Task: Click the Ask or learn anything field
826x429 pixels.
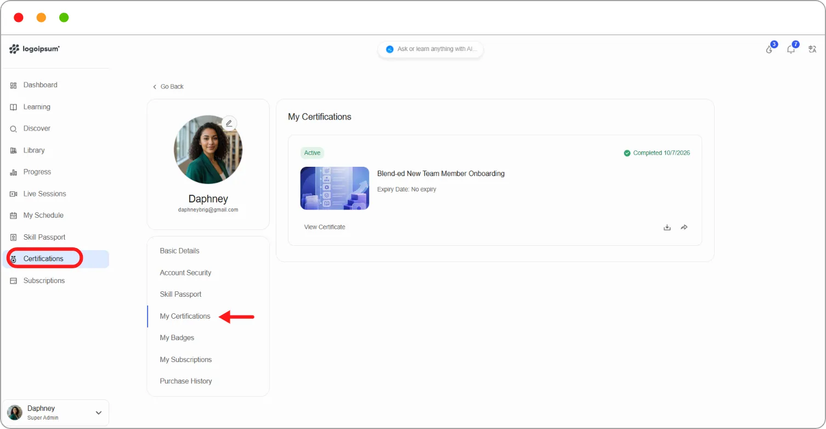Action: point(431,49)
